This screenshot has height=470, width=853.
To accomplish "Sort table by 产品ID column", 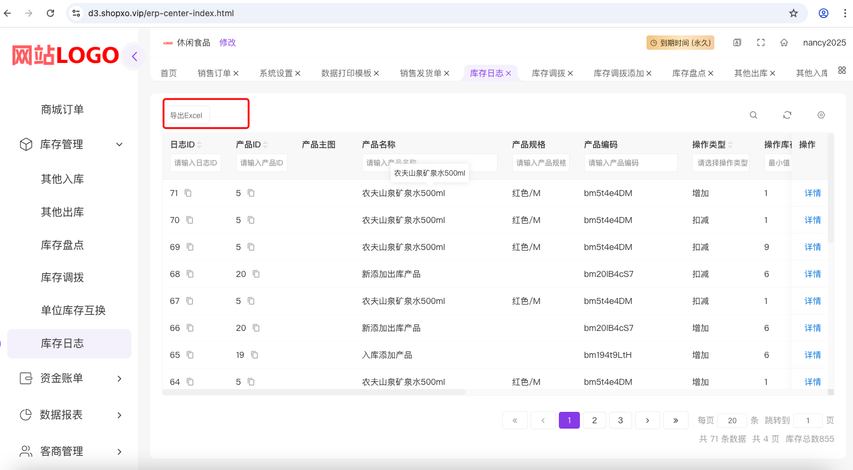I will (x=265, y=145).
